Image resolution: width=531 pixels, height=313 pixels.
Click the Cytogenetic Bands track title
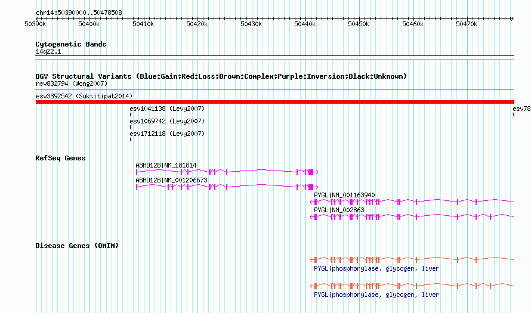point(71,44)
